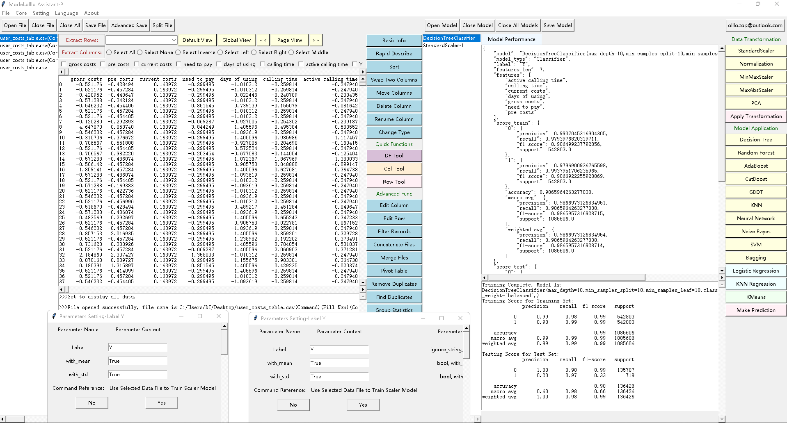Click the Open Model button
The width and height of the screenshot is (787, 423).
point(442,25)
